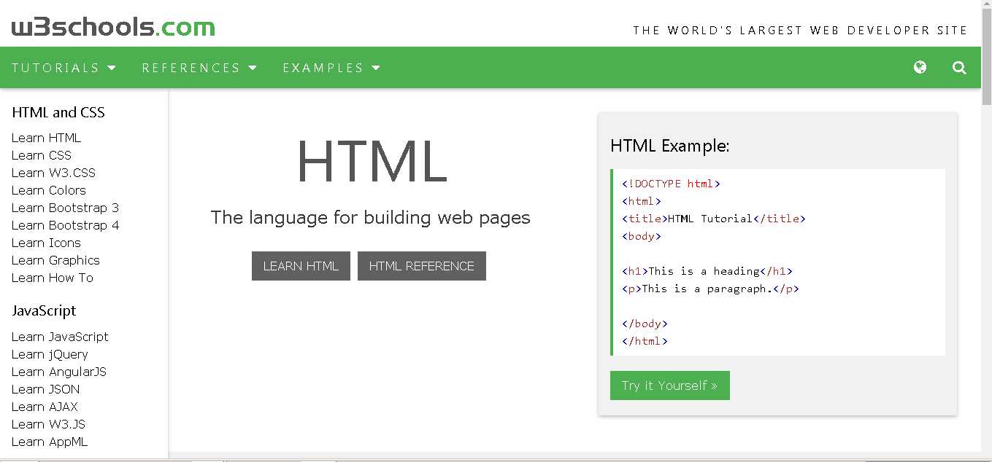The height and width of the screenshot is (462, 992).
Task: Expand the Tutorials dropdown menu
Action: tap(64, 68)
